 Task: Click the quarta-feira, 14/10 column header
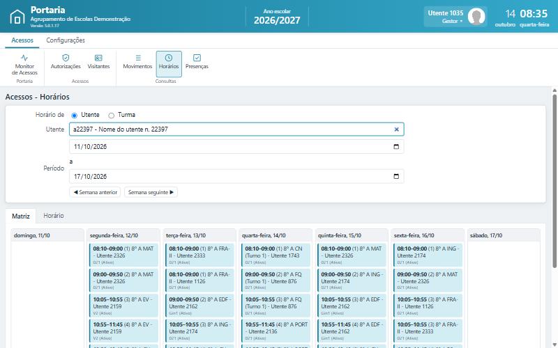click(x=276, y=235)
